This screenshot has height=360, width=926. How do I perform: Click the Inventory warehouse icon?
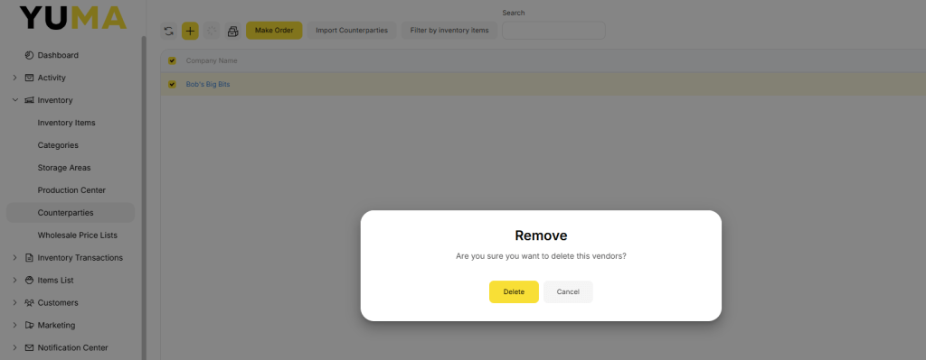click(x=29, y=100)
